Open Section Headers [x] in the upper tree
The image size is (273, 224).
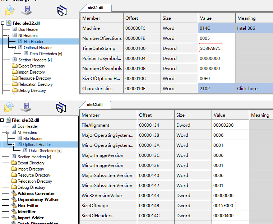coord(35,60)
